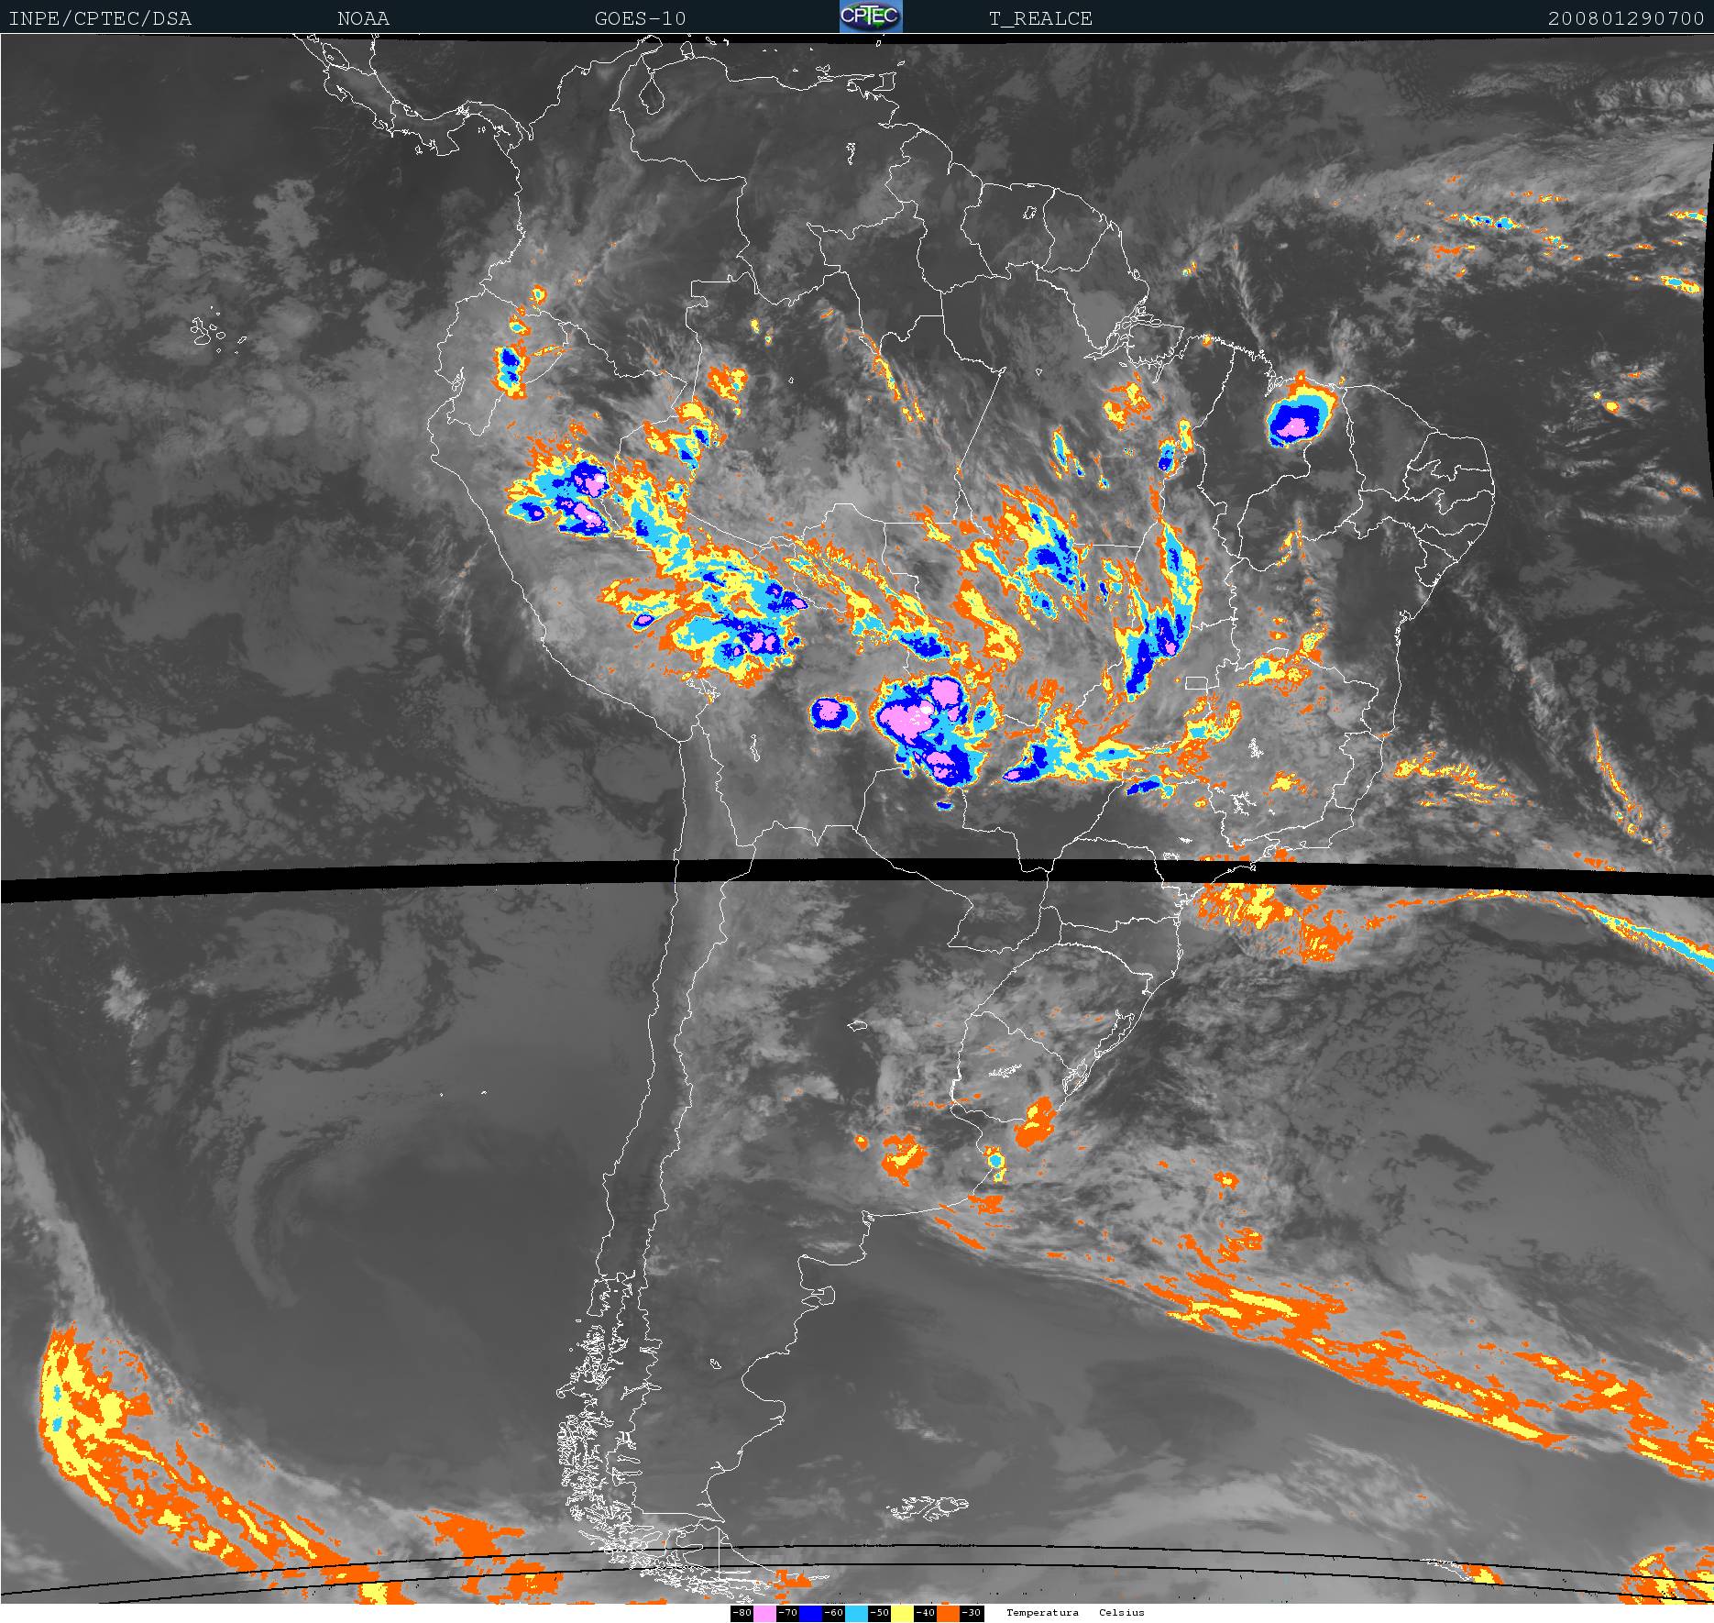Click the 200801290700 timestamp

click(1626, 18)
